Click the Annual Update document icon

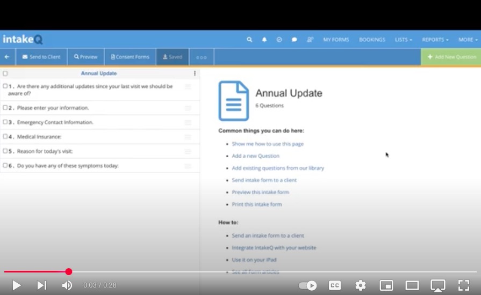click(x=233, y=101)
